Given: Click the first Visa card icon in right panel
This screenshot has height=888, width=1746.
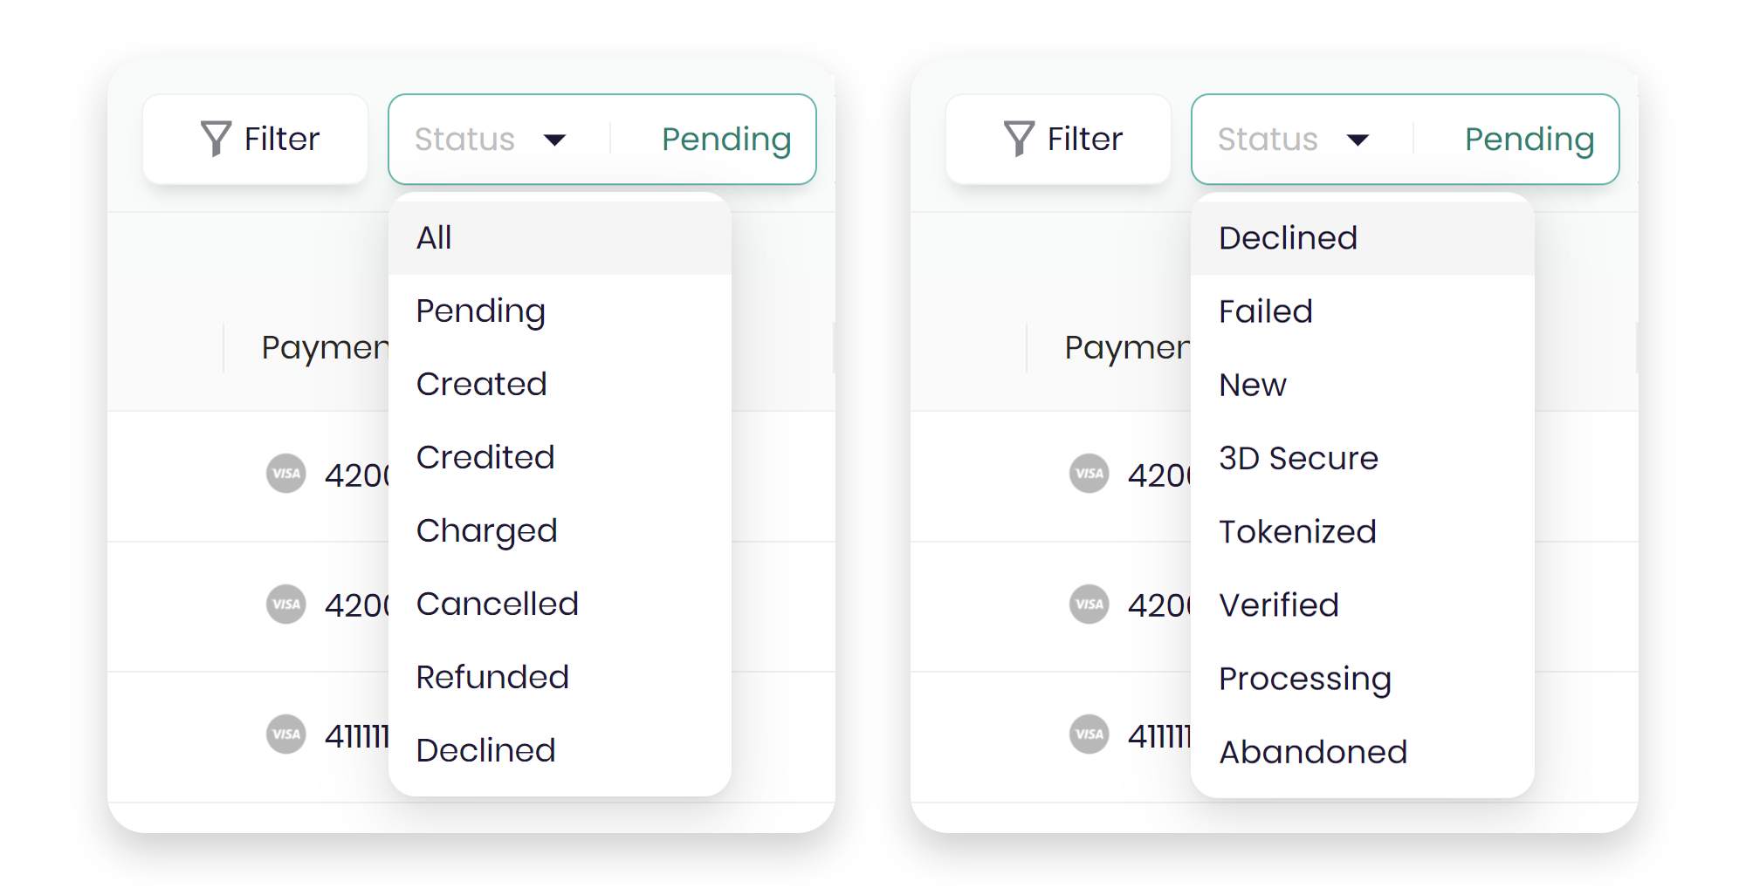Looking at the screenshot, I should pos(1090,474).
